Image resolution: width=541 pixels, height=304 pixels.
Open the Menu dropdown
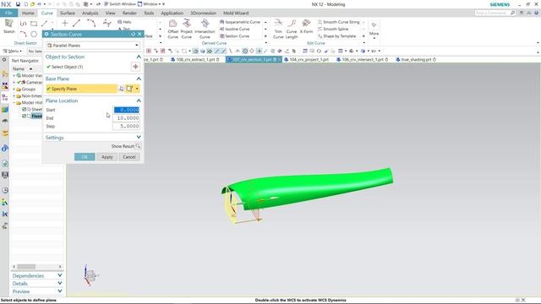[13, 51]
